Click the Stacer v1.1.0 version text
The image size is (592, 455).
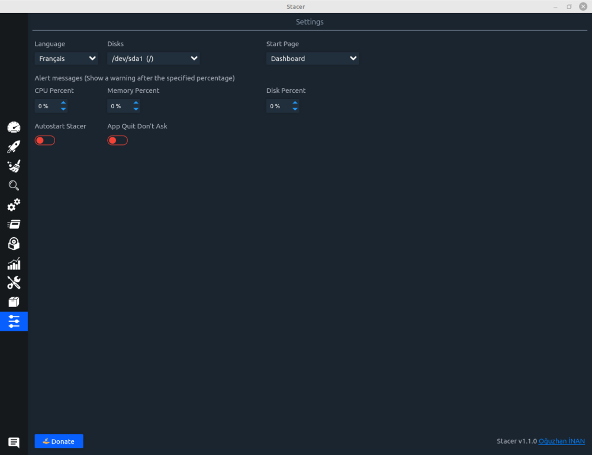pyautogui.click(x=516, y=441)
